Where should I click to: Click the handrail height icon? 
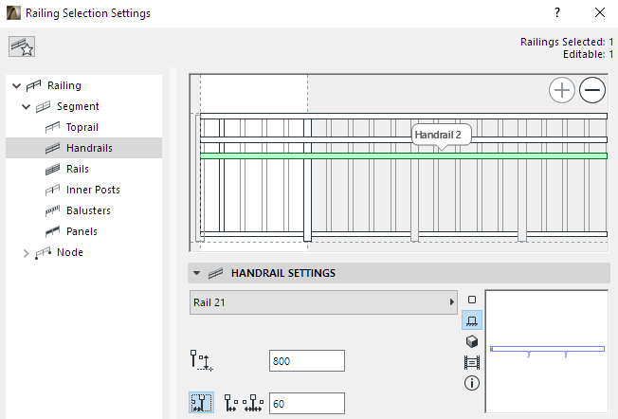(201, 360)
